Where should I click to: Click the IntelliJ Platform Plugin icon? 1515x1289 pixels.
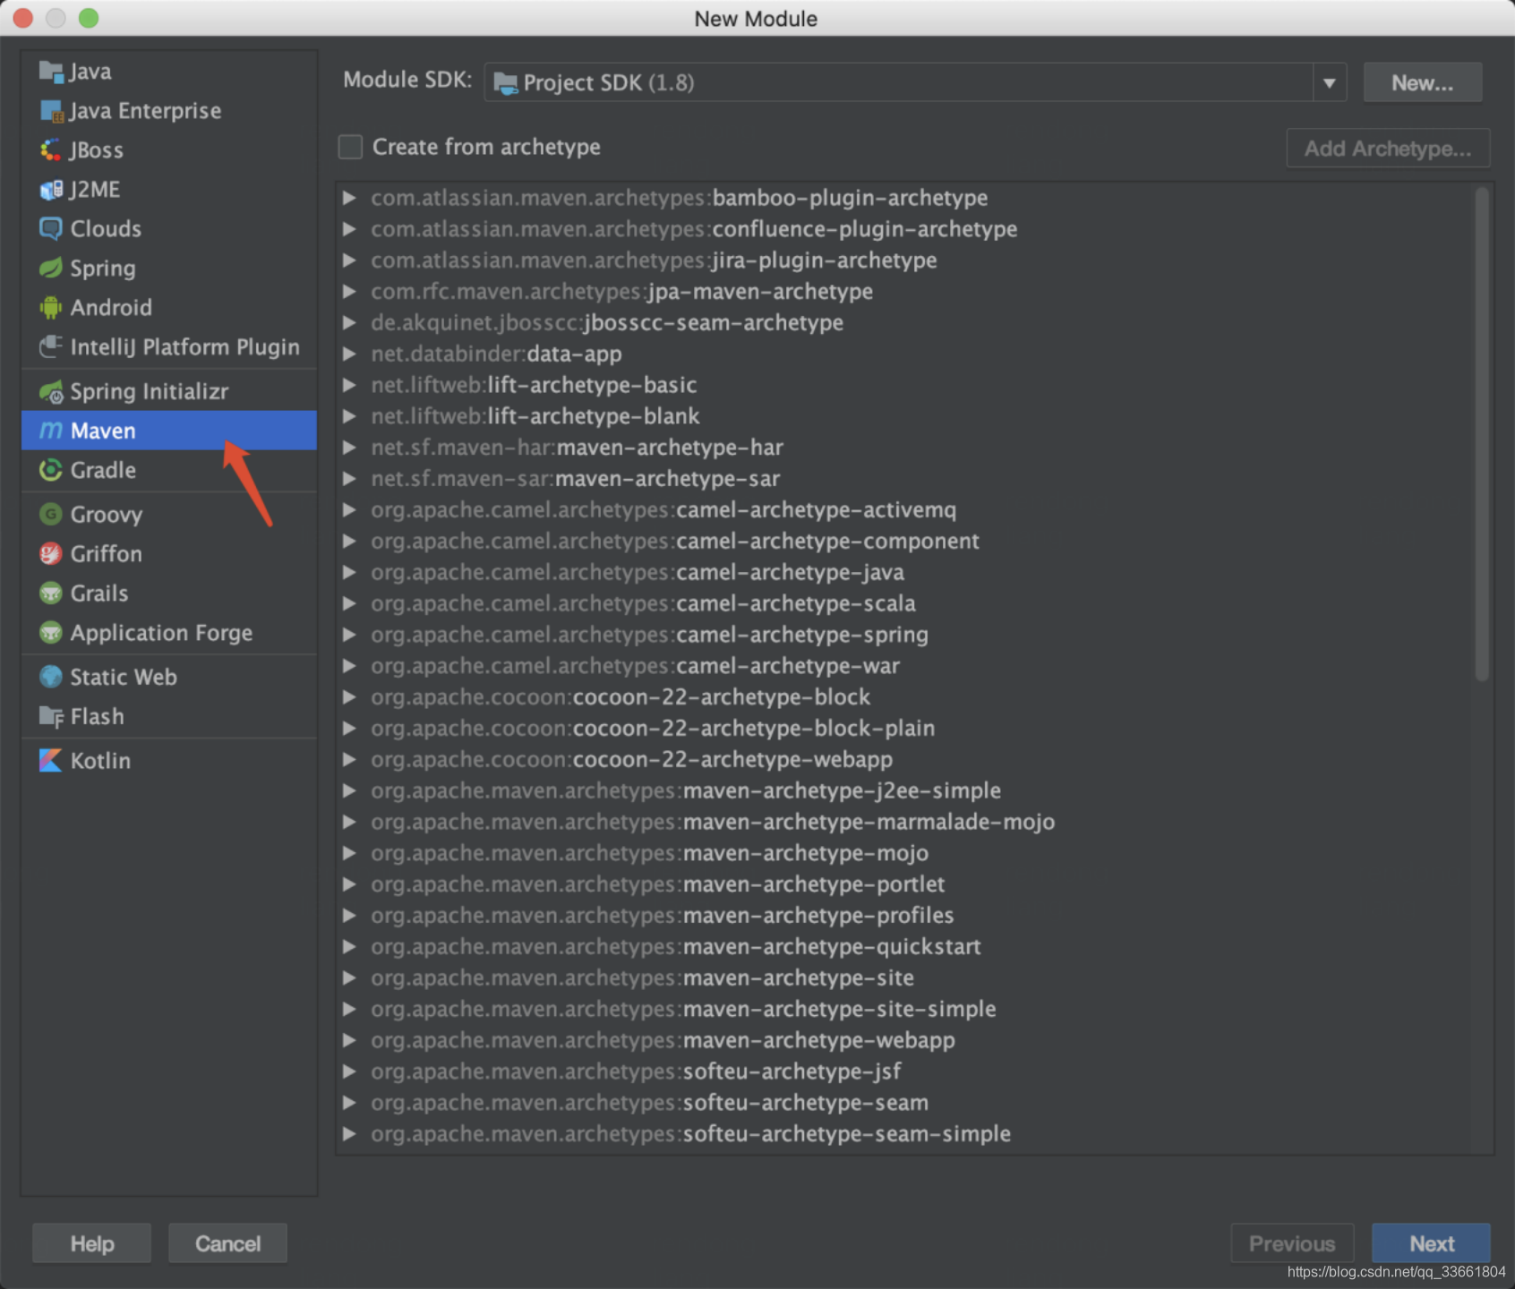pyautogui.click(x=51, y=347)
